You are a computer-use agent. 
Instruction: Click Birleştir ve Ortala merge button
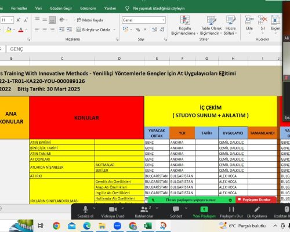[93, 30]
